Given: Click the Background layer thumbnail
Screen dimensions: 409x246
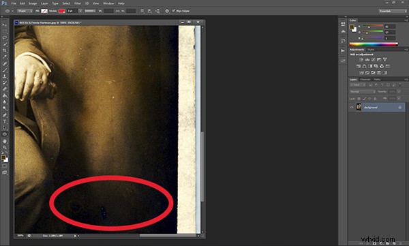Looking at the screenshot, I should point(359,107).
